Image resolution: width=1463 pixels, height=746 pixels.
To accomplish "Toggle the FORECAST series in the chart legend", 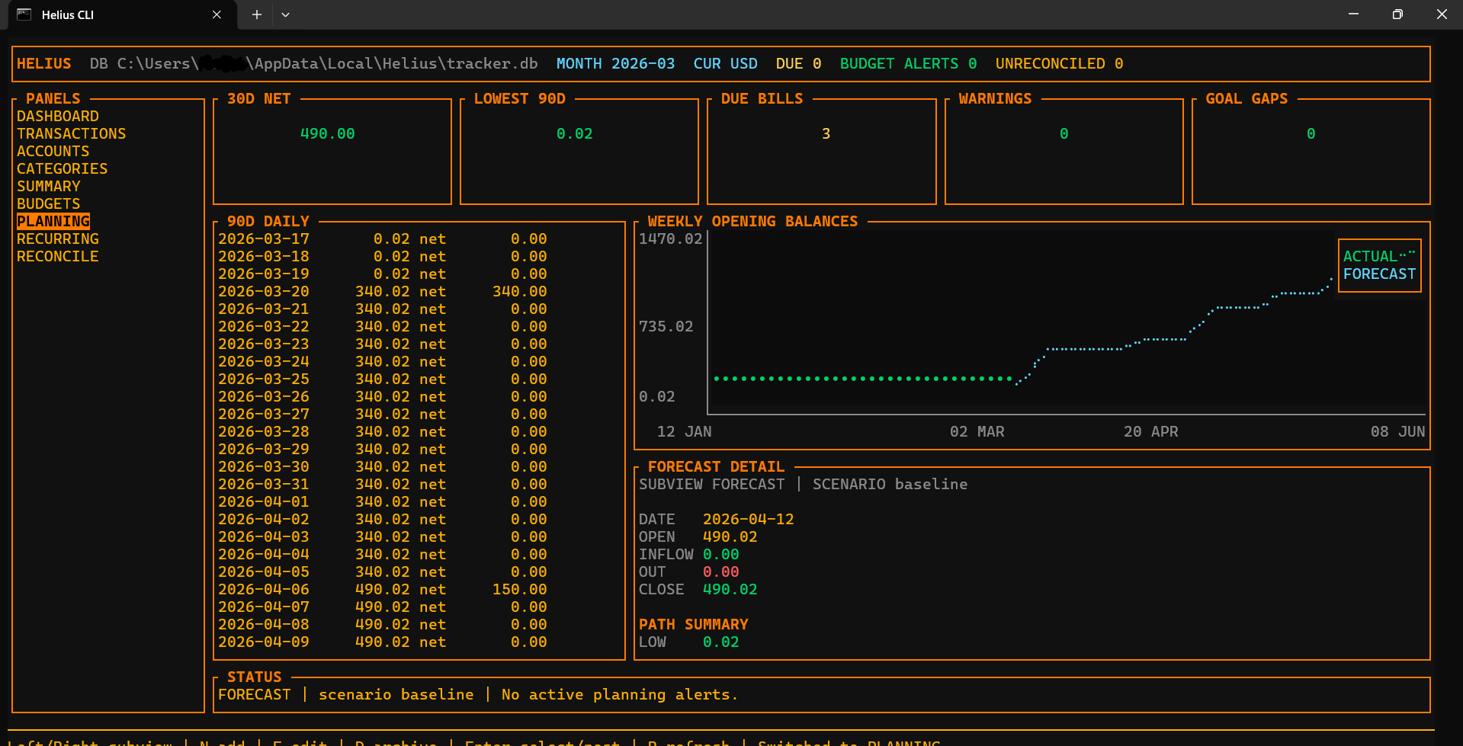I will pos(1378,274).
